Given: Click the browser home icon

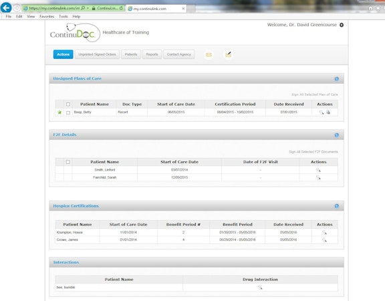Looking at the screenshot, I should point(370,8).
